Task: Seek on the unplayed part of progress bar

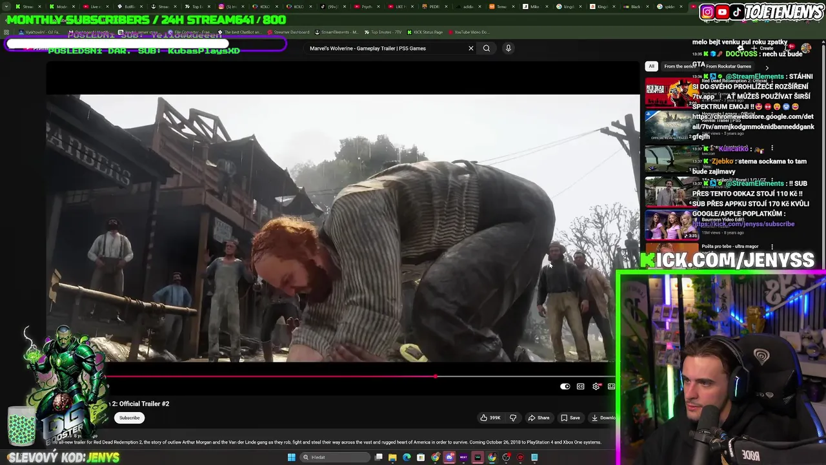Action: click(526, 376)
